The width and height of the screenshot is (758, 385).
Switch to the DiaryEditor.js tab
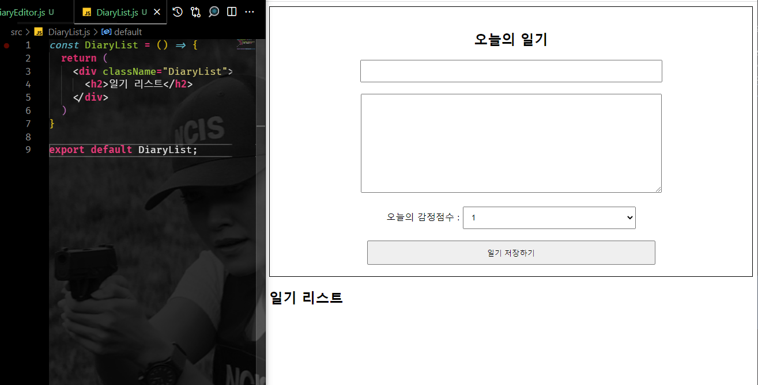pos(27,12)
